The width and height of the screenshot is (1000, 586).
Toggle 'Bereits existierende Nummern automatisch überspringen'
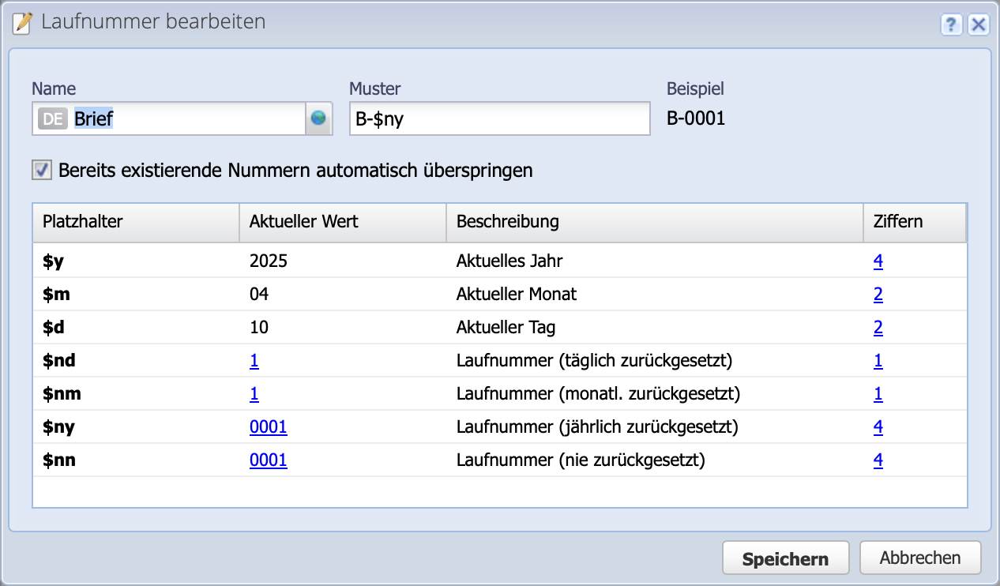pyautogui.click(x=41, y=169)
